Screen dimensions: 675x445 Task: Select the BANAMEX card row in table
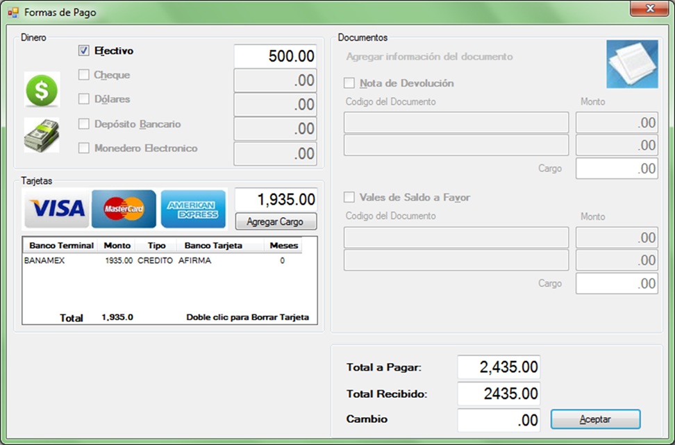[160, 261]
